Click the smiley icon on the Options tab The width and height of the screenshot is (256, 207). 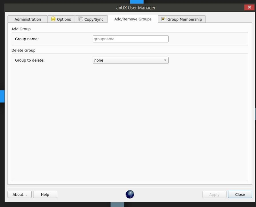tap(53, 19)
